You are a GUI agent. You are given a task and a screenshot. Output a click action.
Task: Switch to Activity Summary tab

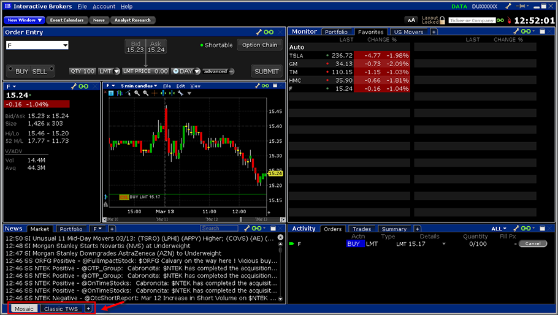click(394, 229)
